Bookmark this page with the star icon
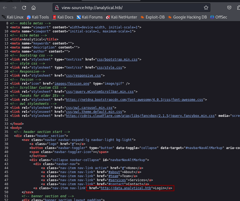240x201 pixels. [206, 8]
